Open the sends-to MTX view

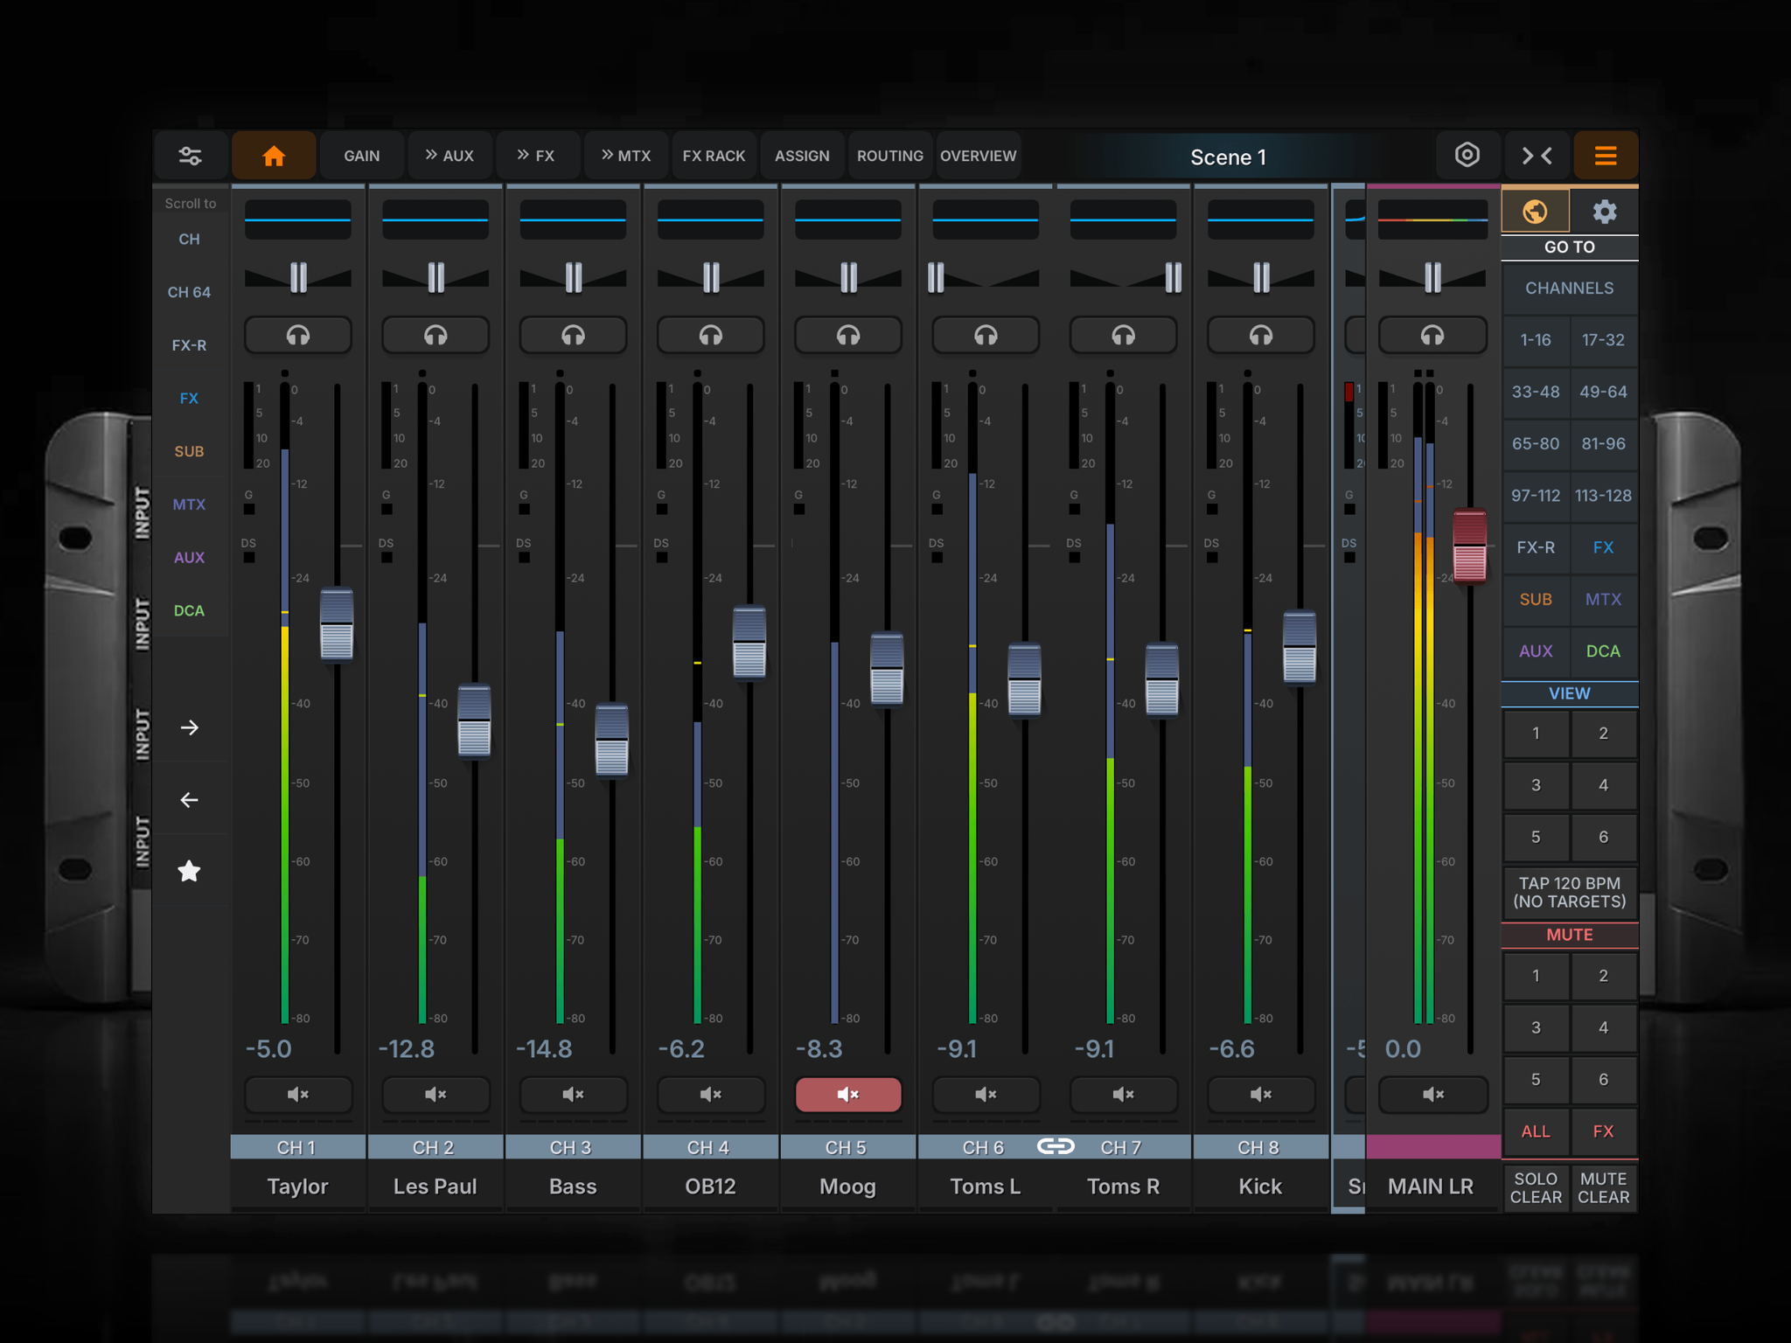(x=626, y=156)
